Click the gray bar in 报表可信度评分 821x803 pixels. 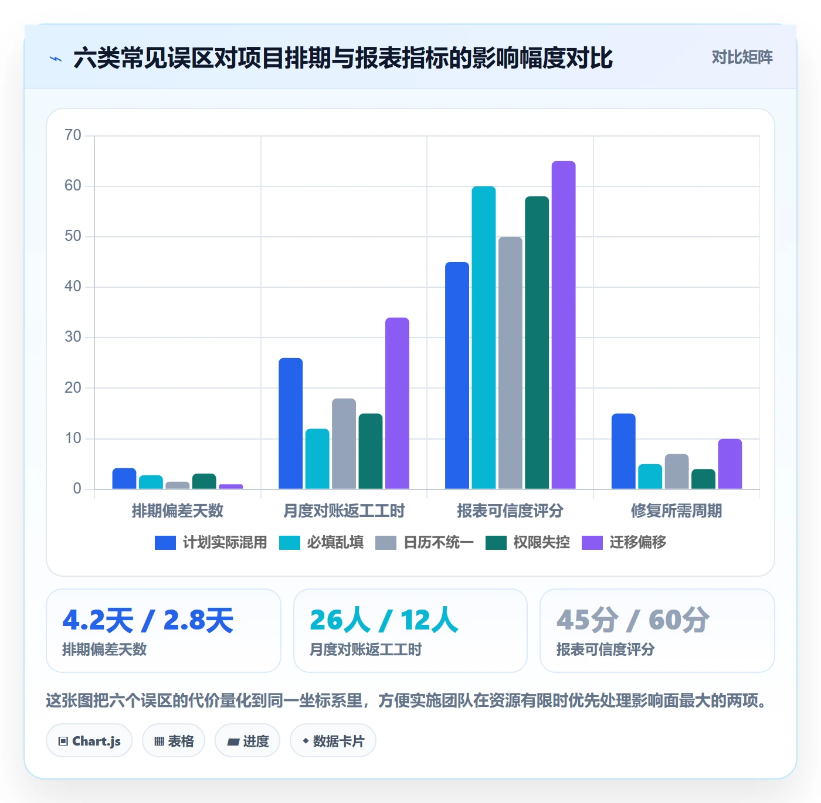click(x=510, y=363)
